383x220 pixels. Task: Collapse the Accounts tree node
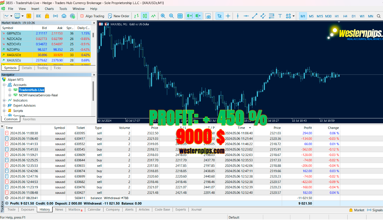click(x=4, y=85)
